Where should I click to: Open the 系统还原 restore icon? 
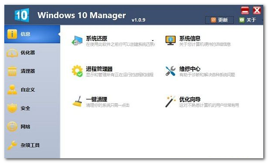(77, 41)
